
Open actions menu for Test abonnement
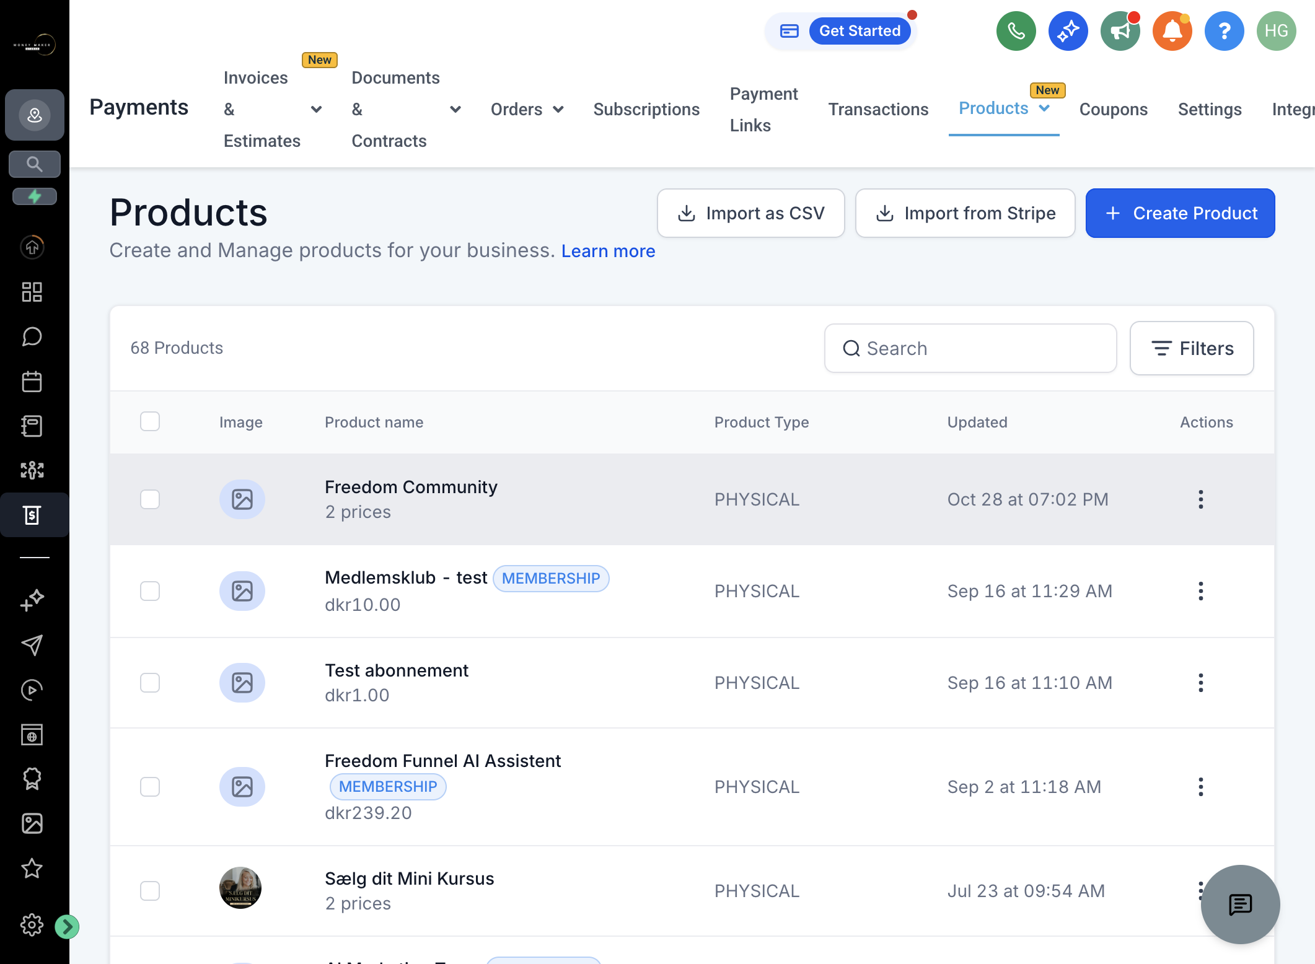tap(1201, 683)
